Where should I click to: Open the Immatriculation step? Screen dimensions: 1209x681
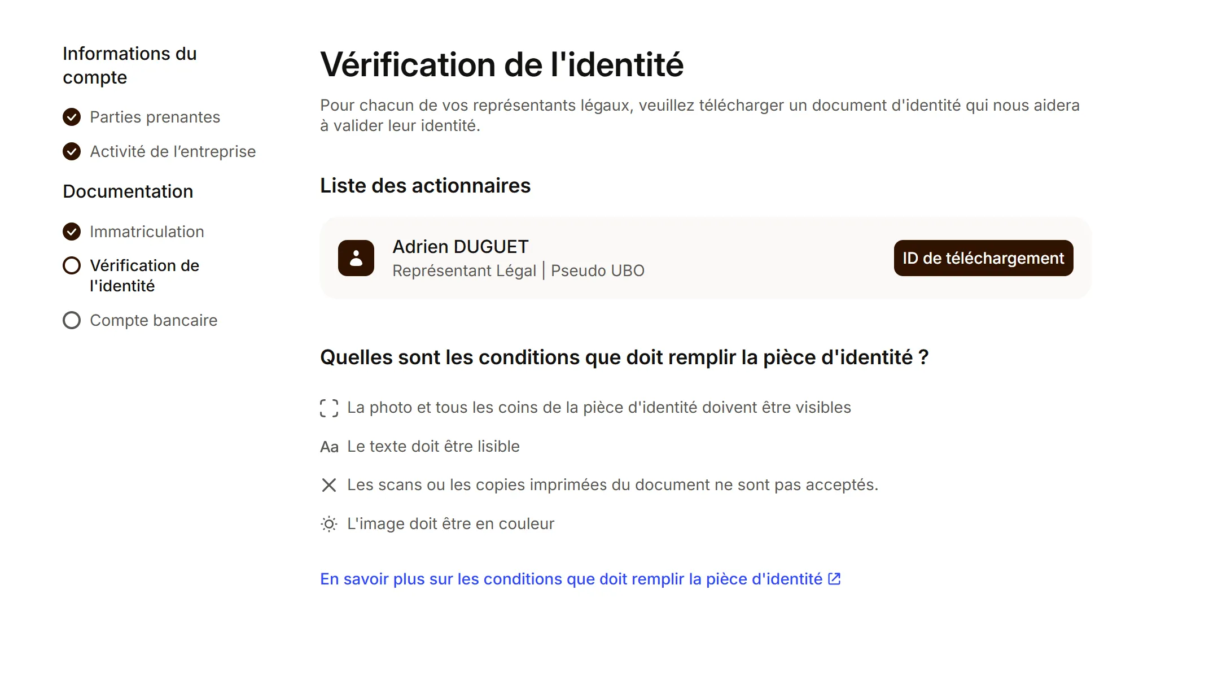click(x=147, y=232)
